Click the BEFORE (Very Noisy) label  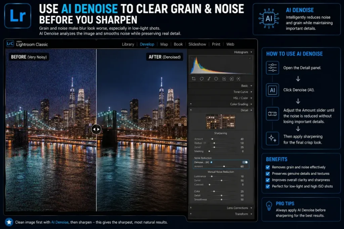(29, 57)
